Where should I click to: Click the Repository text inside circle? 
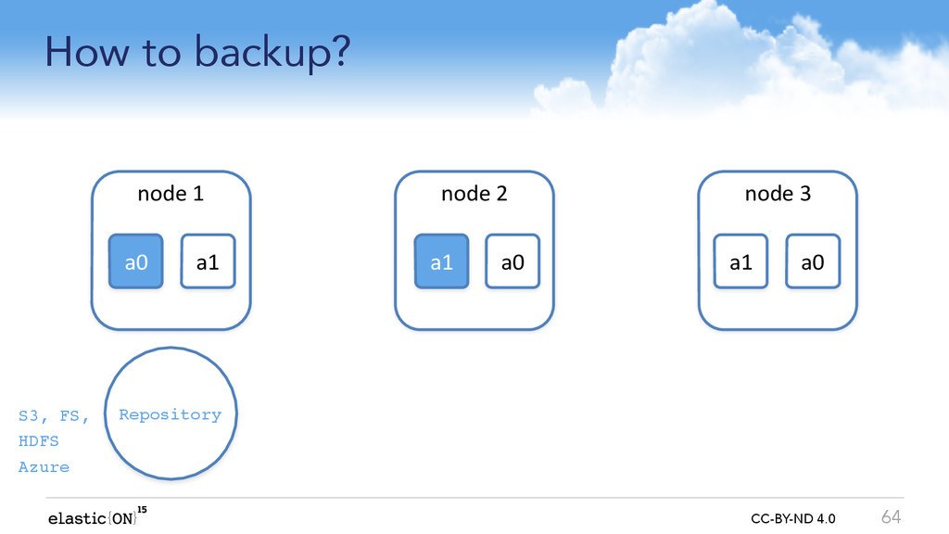(171, 414)
